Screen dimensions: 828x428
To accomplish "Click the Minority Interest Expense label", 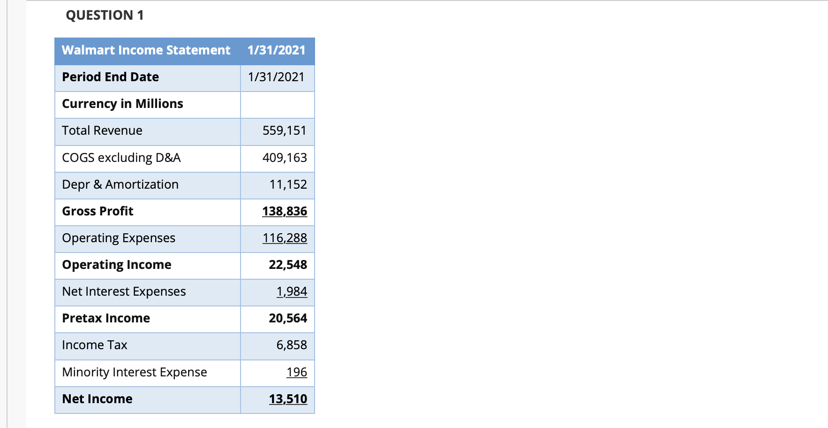I will 135,372.
